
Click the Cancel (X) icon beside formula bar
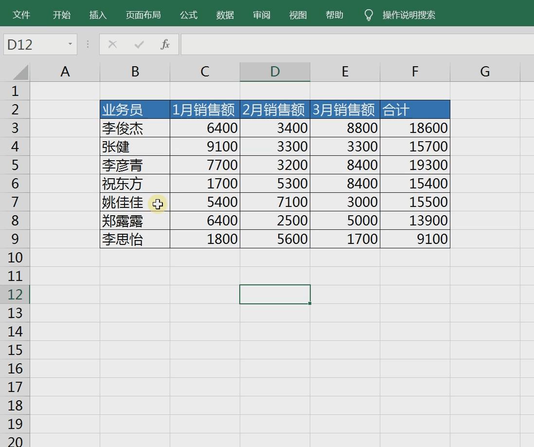pyautogui.click(x=112, y=44)
